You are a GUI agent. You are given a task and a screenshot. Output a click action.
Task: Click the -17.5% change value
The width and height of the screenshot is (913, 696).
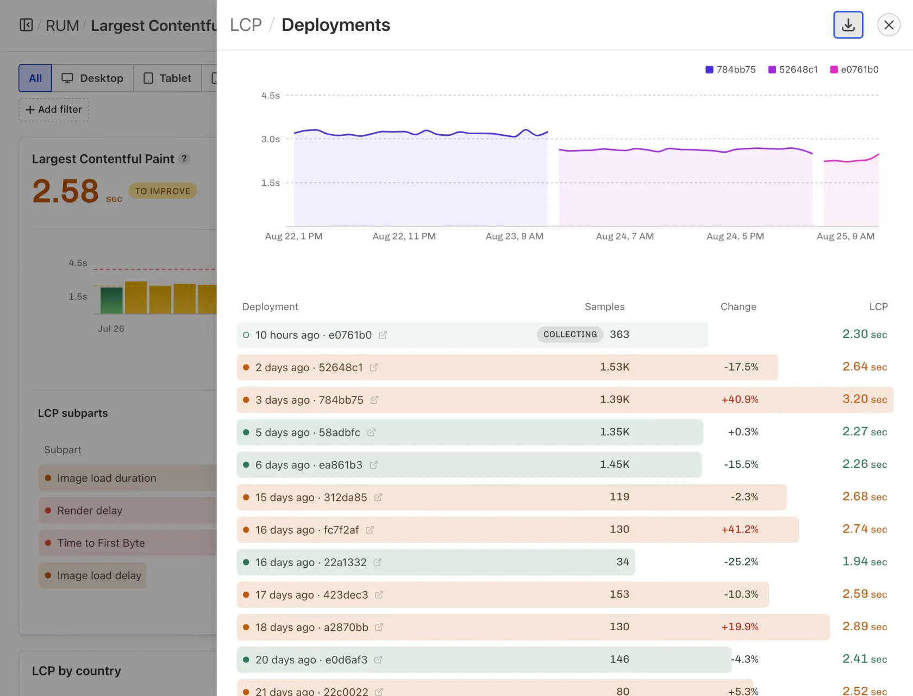pos(741,367)
